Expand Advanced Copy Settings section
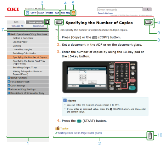This screenshot has height=147, width=163. click(9, 89)
